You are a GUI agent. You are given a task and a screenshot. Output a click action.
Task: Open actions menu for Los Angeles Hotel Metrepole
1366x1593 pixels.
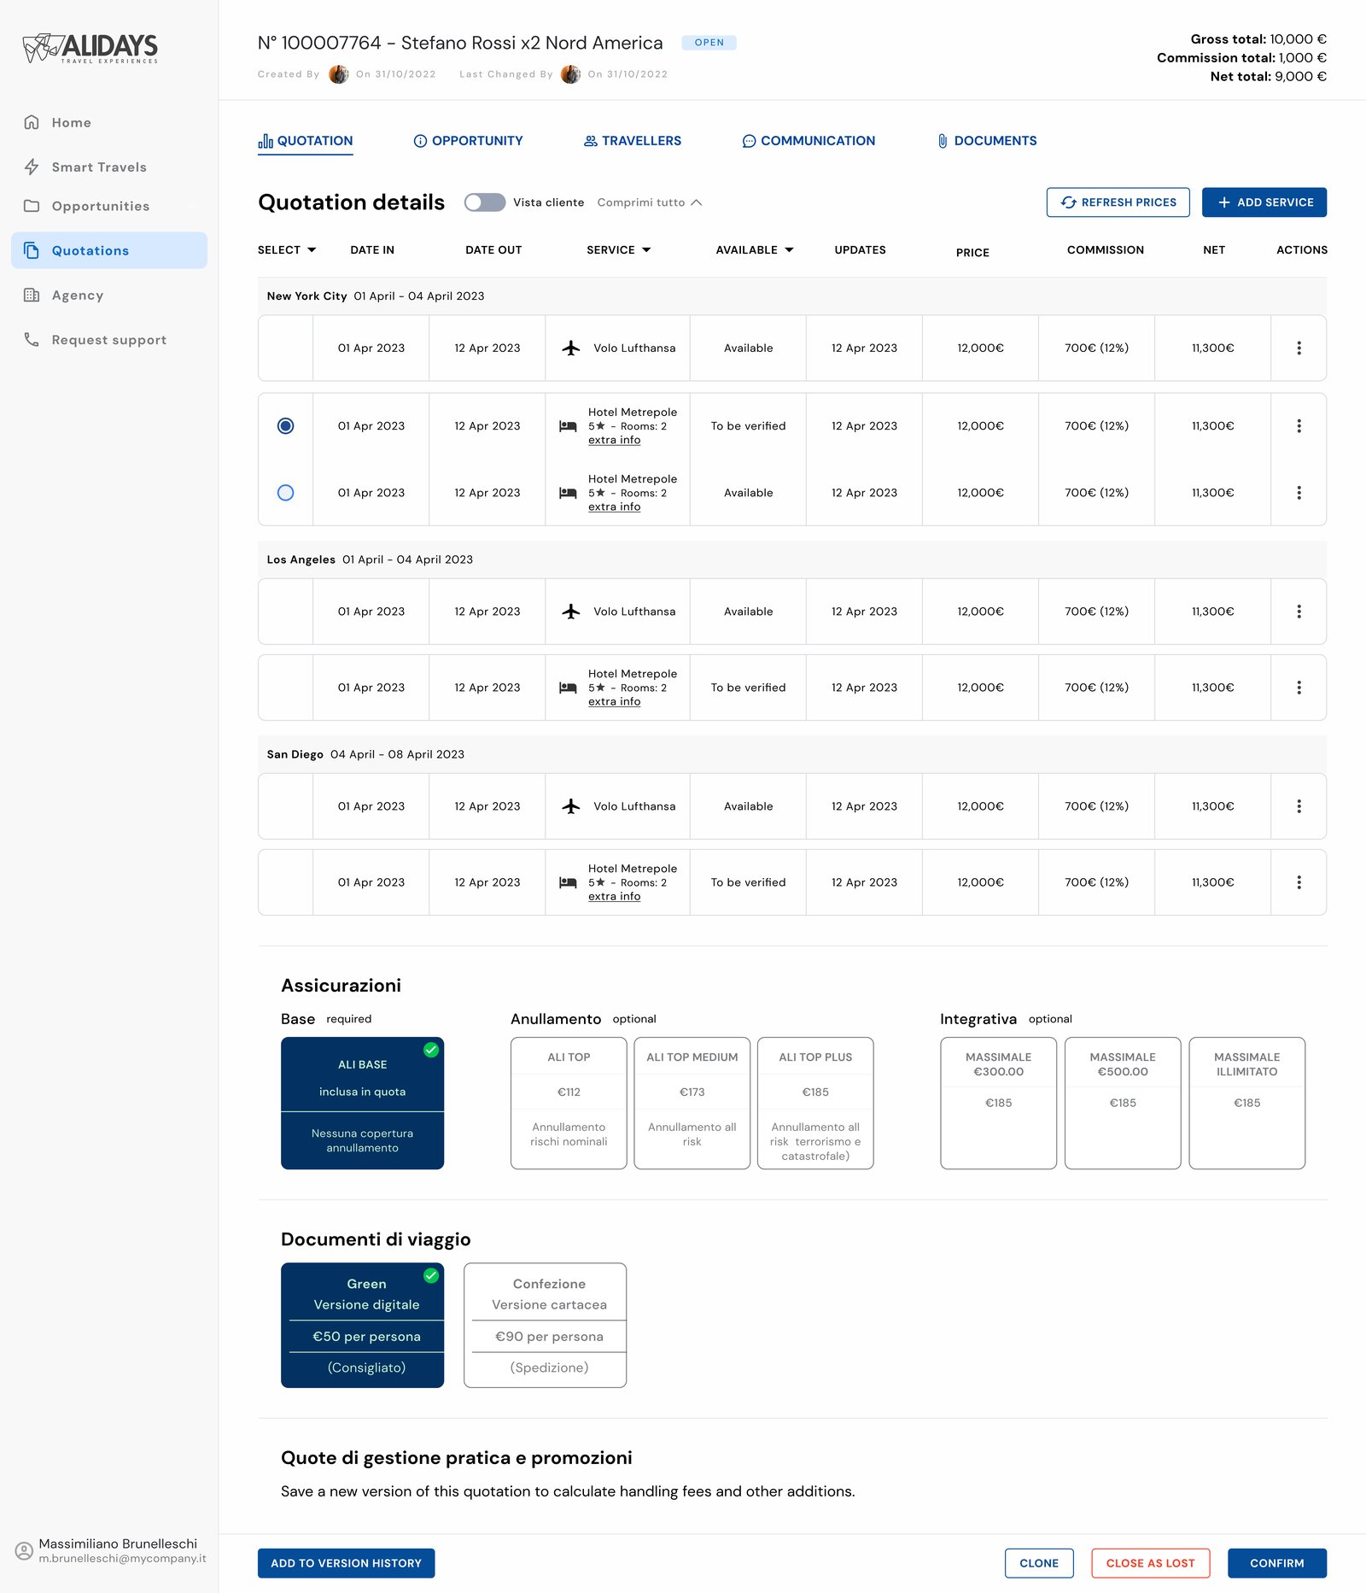(1299, 688)
